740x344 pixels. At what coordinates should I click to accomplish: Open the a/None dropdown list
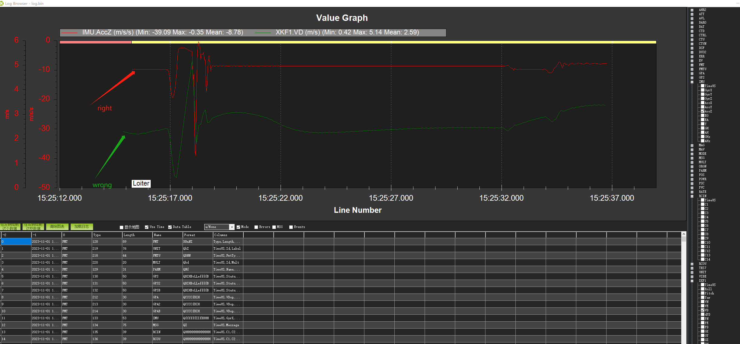232,227
